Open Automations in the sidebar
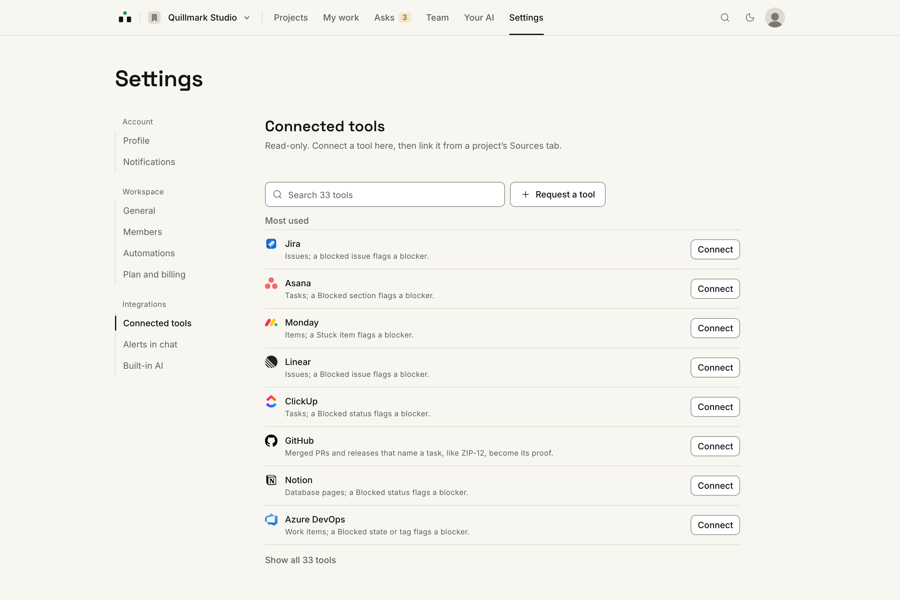The image size is (900, 600). coord(148,253)
